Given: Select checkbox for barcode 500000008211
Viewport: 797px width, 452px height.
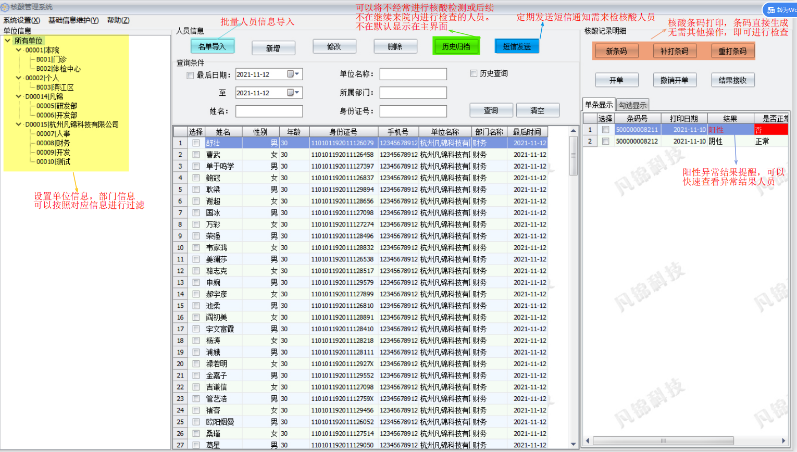Looking at the screenshot, I should (x=605, y=130).
